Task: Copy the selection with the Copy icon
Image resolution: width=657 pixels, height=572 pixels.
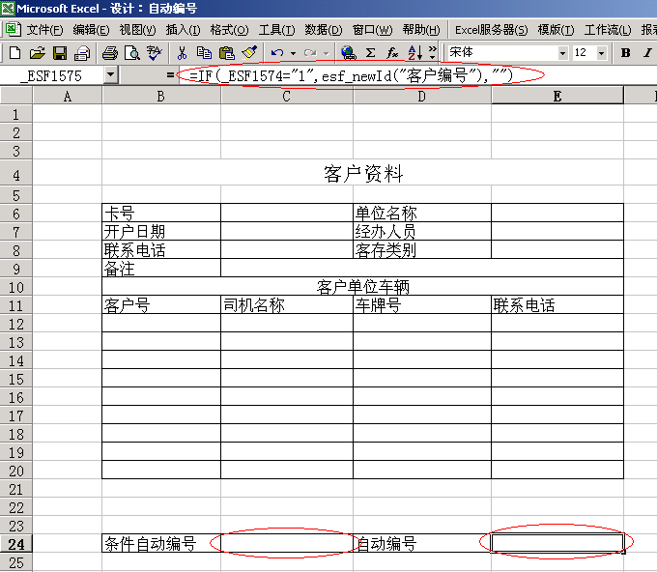Action: (x=205, y=53)
